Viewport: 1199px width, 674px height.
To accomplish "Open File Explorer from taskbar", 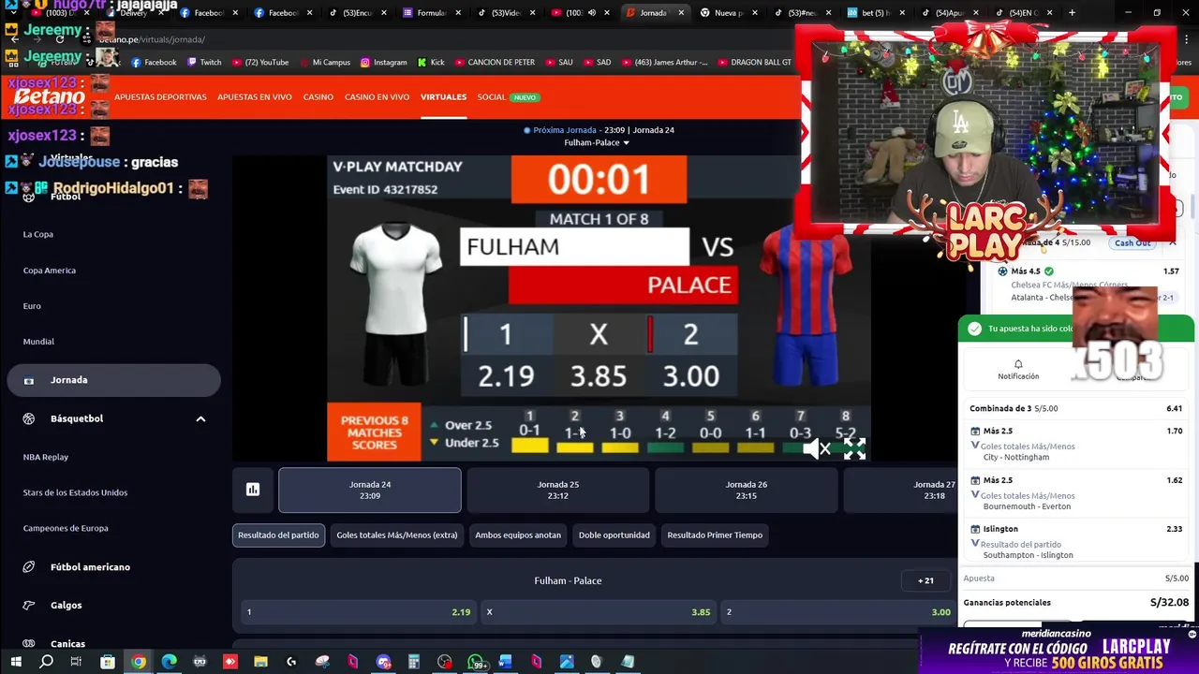I will (x=260, y=662).
